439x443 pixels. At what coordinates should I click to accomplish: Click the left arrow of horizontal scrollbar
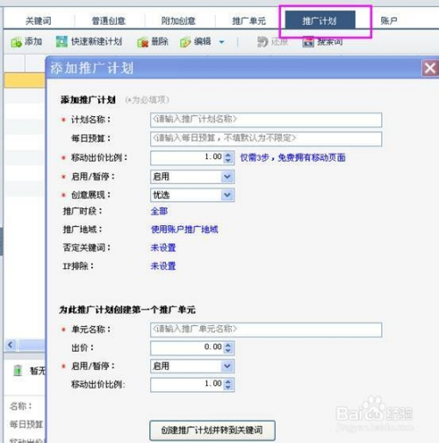(11, 345)
